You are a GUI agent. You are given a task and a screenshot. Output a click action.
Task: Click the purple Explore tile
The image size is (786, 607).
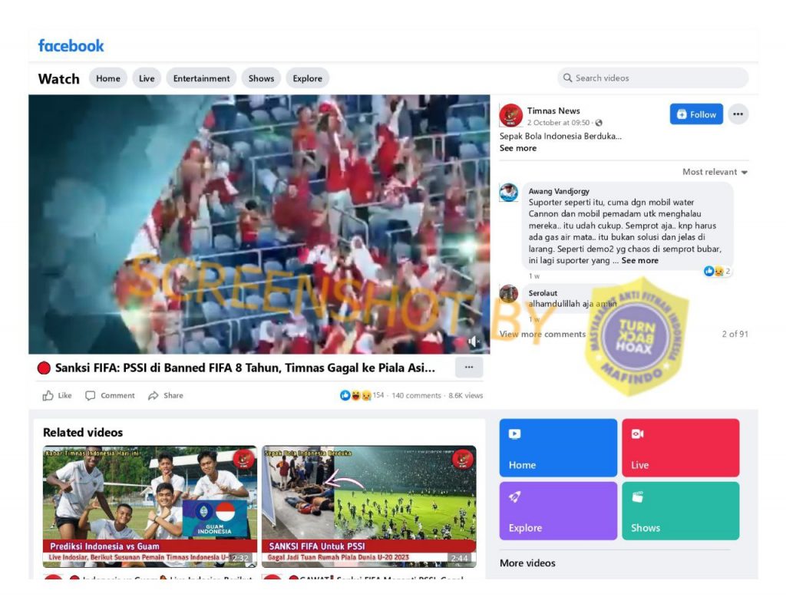click(558, 511)
